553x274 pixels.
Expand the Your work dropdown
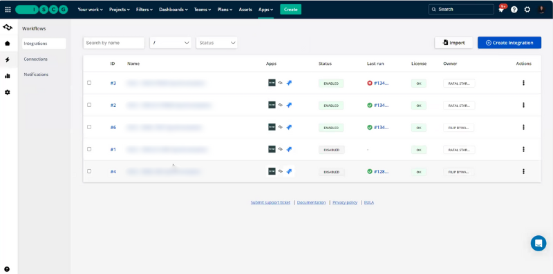90,10
